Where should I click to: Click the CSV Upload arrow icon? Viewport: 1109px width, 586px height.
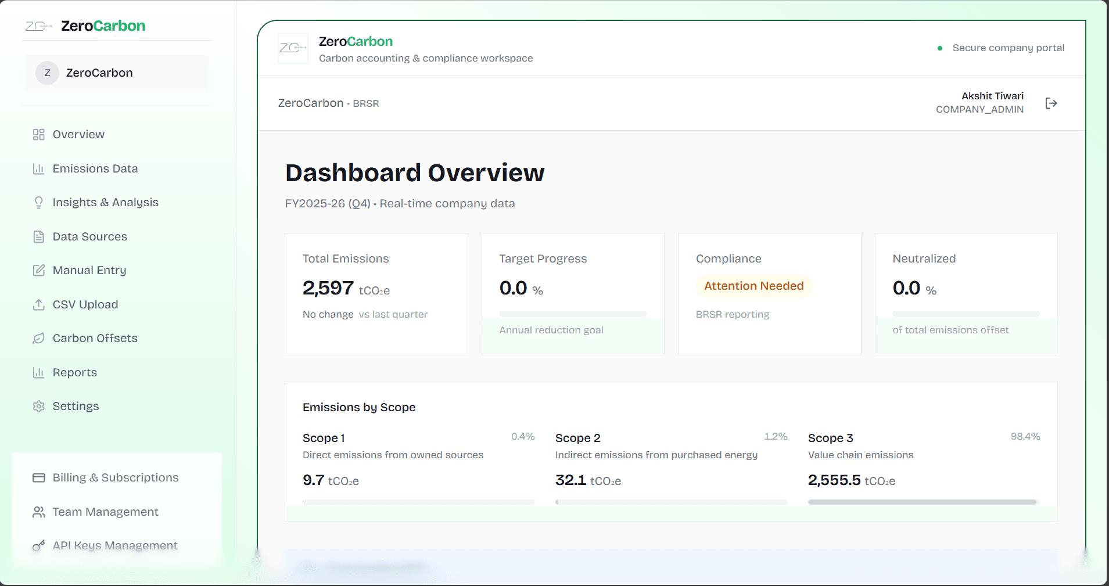[x=39, y=305]
